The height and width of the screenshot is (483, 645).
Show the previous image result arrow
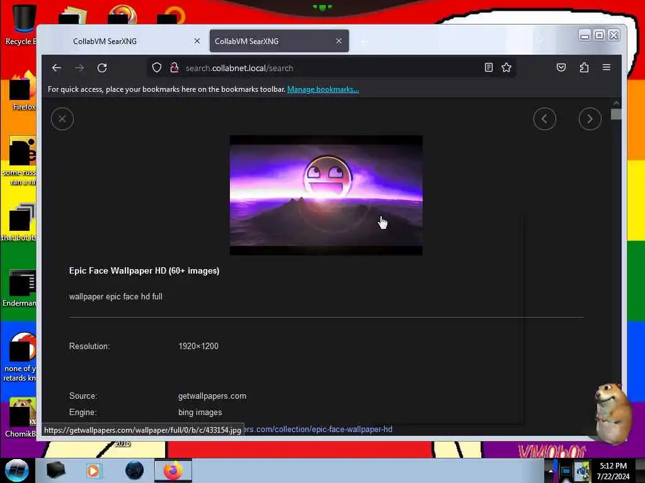point(545,119)
